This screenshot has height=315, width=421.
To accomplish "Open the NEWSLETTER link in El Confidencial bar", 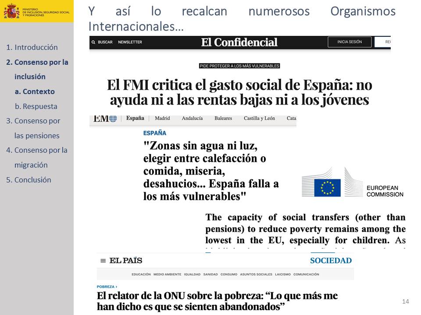I will click(130, 42).
